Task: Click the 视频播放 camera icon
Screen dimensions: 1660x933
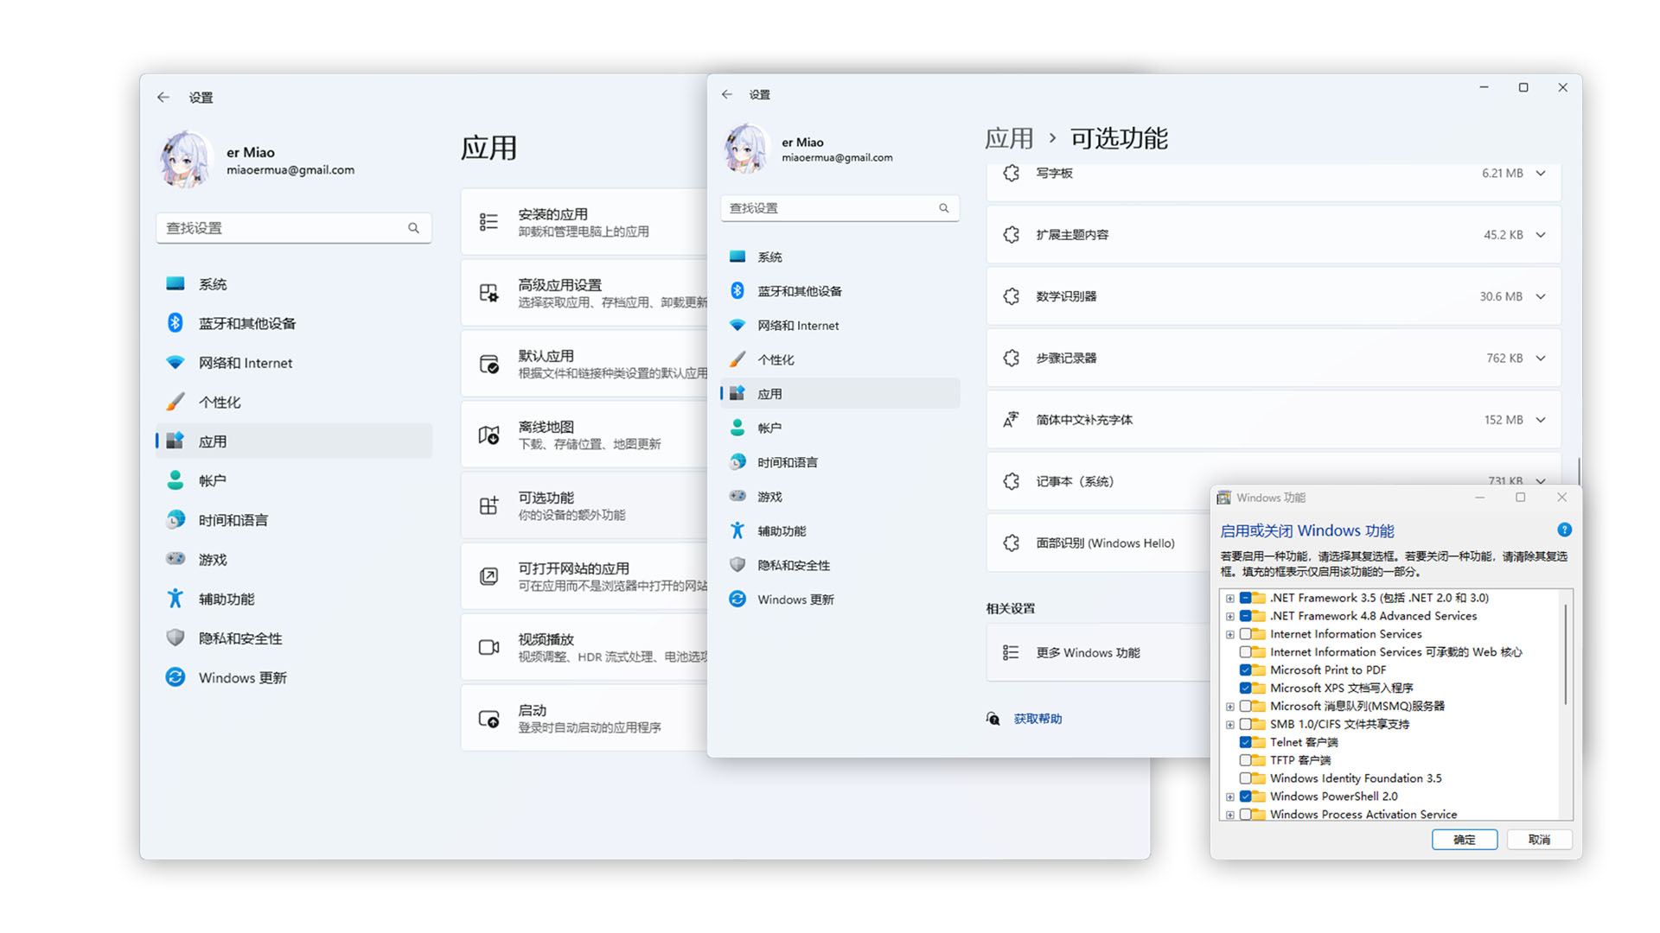Action: point(488,647)
